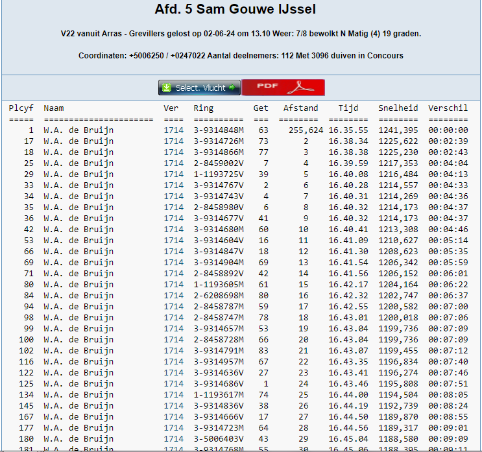
Task: Open club 1714 link for place 1
Action: pyautogui.click(x=173, y=130)
